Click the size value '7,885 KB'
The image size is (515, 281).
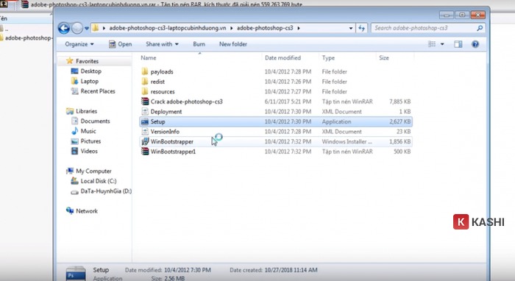399,102
